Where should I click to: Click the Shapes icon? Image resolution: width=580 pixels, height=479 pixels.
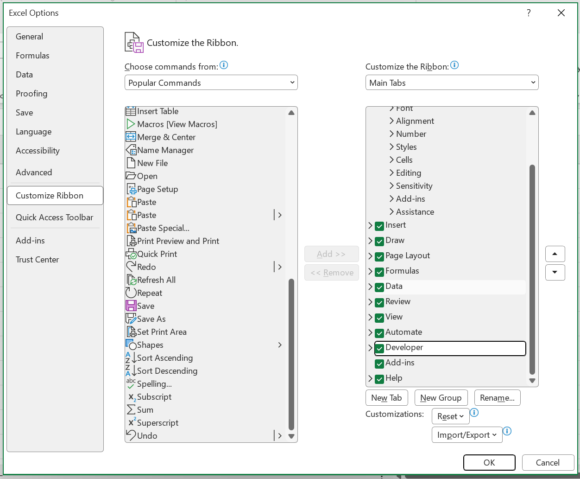131,345
